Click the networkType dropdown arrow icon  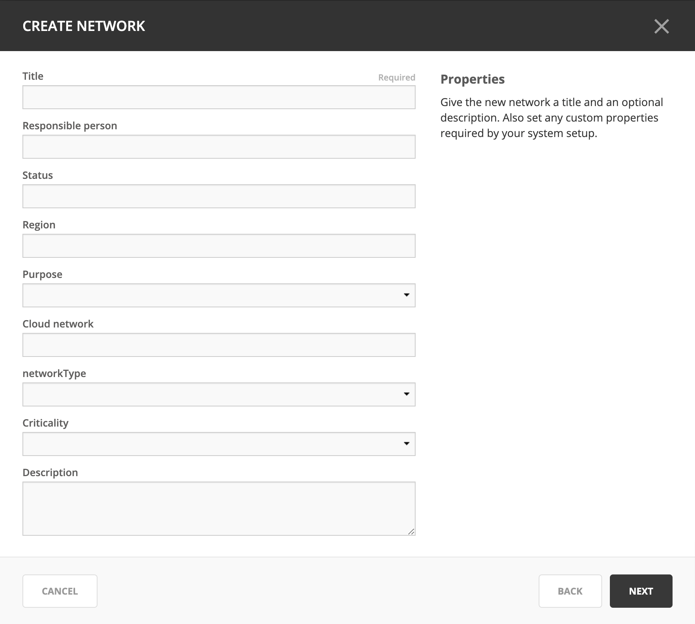pyautogui.click(x=406, y=394)
